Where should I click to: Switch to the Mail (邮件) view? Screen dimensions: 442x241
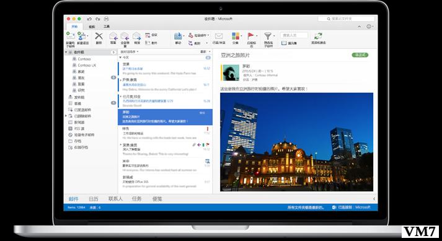[x=74, y=199]
